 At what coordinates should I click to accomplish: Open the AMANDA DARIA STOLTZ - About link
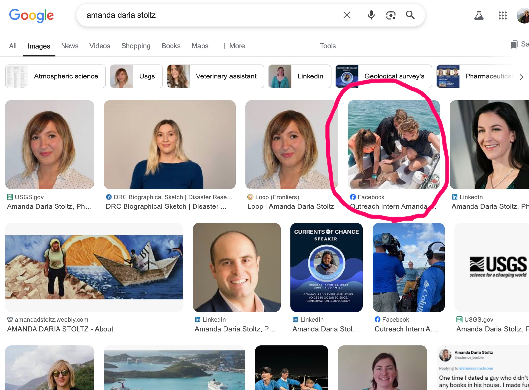point(60,329)
